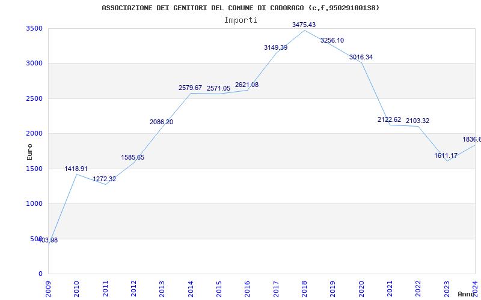The image size is (481, 300).
Task: Click x-axis year 2013
Action: tap(162, 289)
